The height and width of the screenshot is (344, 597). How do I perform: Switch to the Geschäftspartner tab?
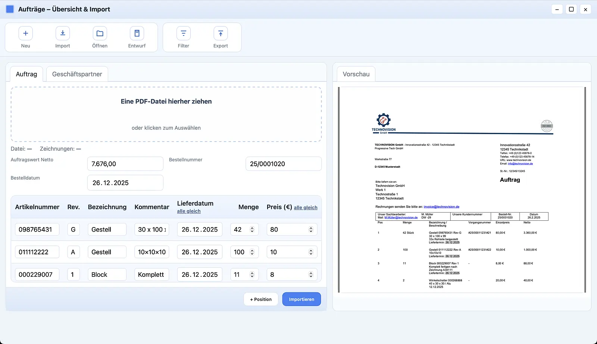click(x=77, y=74)
